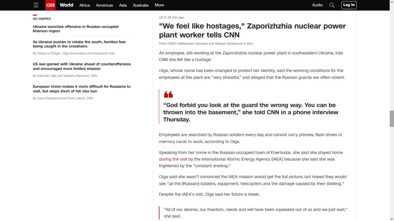The height and width of the screenshot is (221, 394).
Task: Go to the Africa section
Action: (x=85, y=5)
